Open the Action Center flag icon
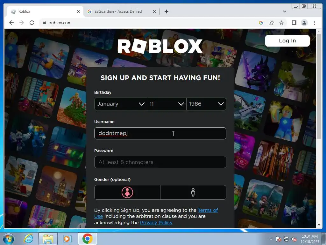Screen dimensions: 326x245 coord(279,239)
